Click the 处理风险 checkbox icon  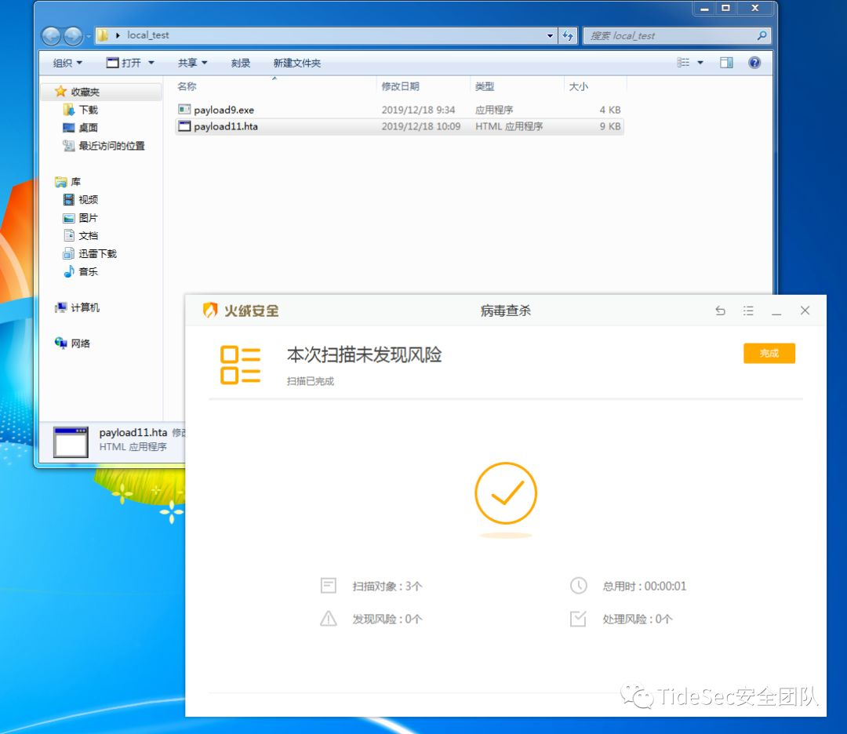tap(579, 619)
